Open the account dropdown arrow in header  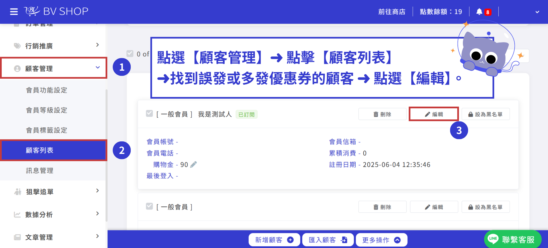(537, 12)
